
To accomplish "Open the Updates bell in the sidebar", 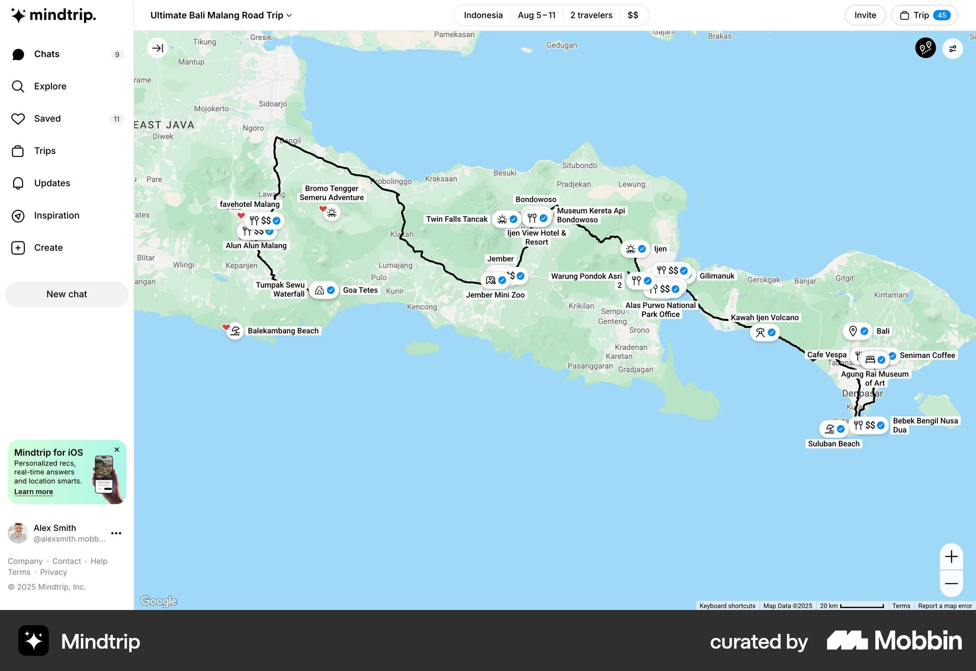I will [x=18, y=183].
